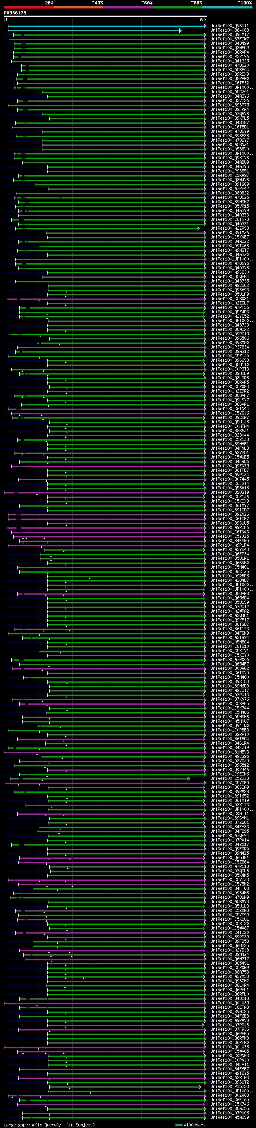The height and width of the screenshot is (1128, 256).
Task: Select the UniRef100_A2ZPS8 label
Action: pos(230,228)
